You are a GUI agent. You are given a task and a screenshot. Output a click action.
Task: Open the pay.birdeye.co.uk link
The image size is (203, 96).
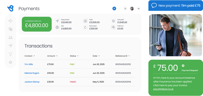pyautogui.click(x=163, y=89)
